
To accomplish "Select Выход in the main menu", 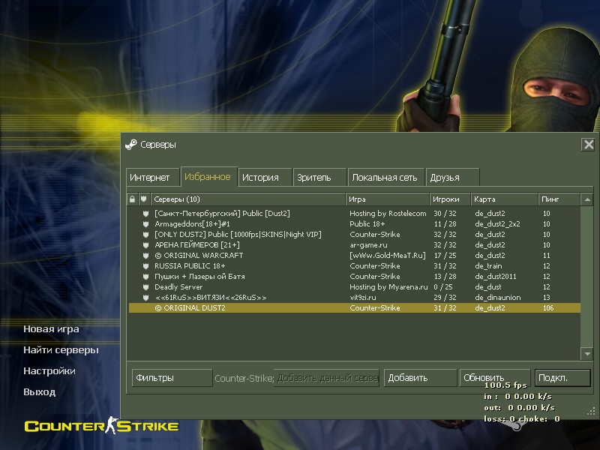I will pos(40,392).
